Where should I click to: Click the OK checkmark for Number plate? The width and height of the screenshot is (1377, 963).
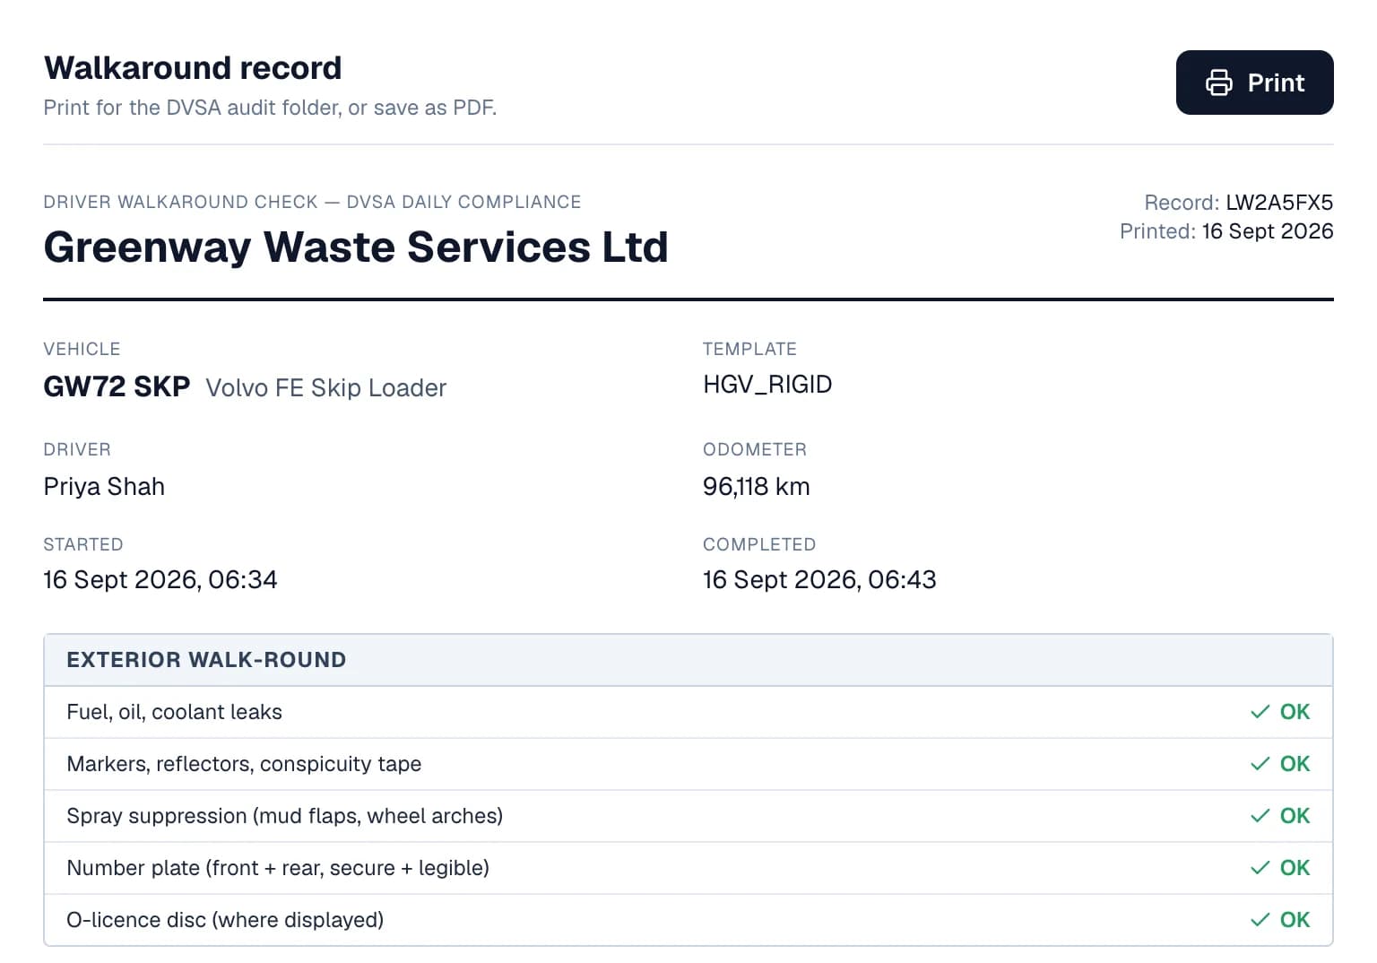[x=1280, y=868]
